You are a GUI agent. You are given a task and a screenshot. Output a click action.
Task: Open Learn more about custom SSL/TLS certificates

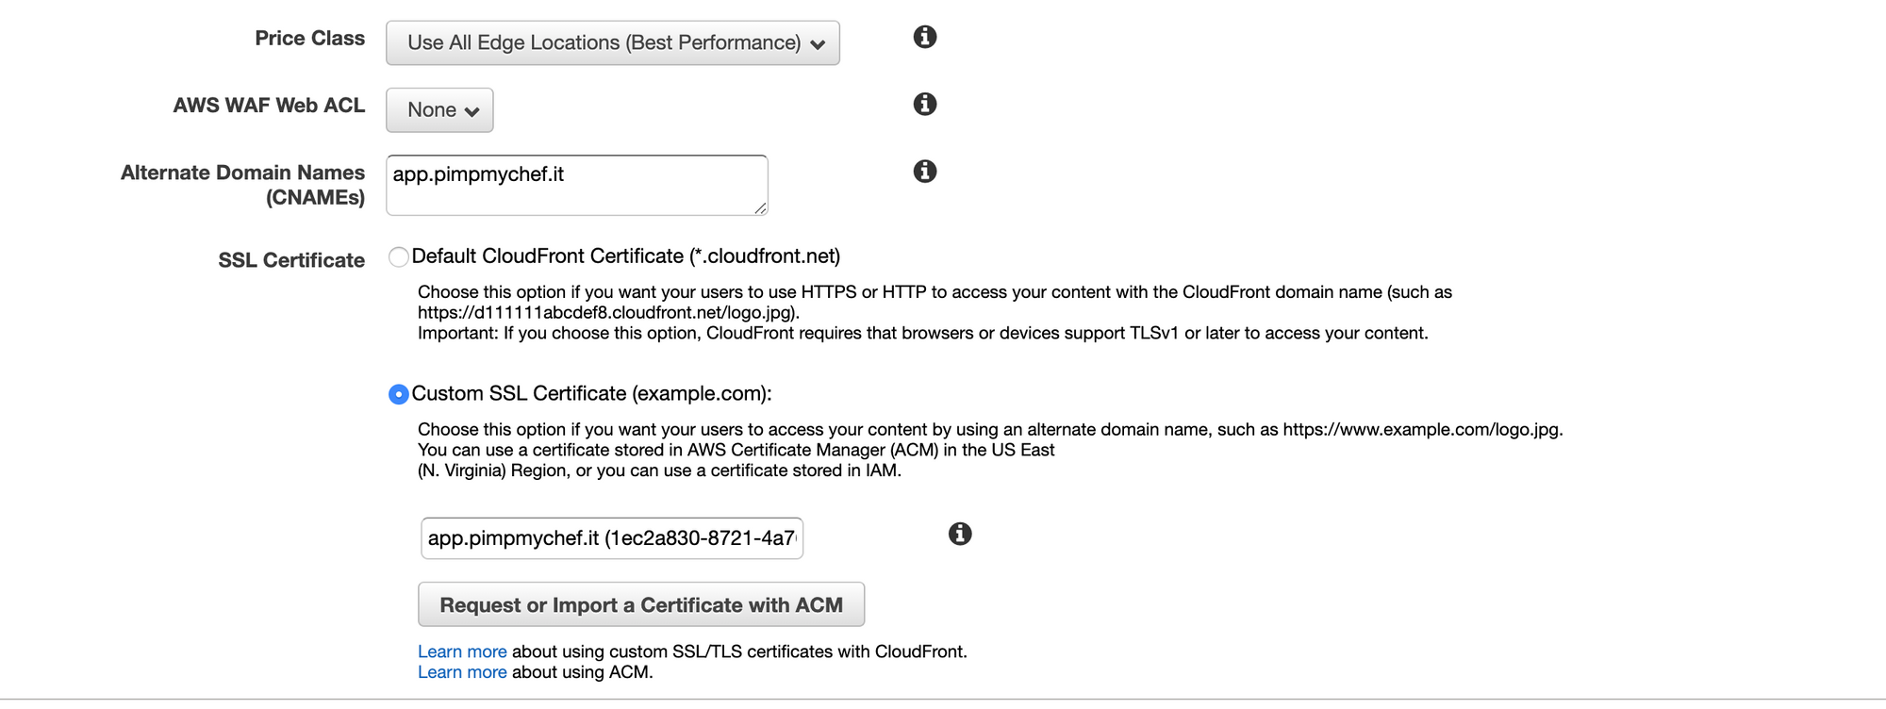[x=462, y=651]
